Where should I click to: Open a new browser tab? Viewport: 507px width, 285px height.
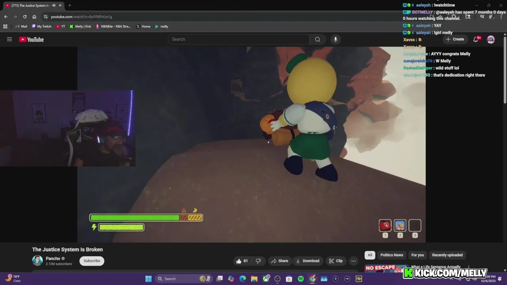click(69, 6)
